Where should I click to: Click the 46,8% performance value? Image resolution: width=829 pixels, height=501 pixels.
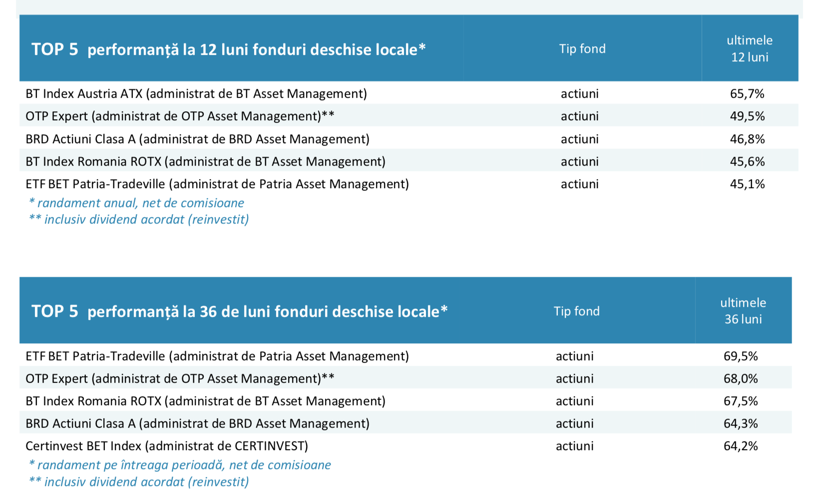[747, 139]
